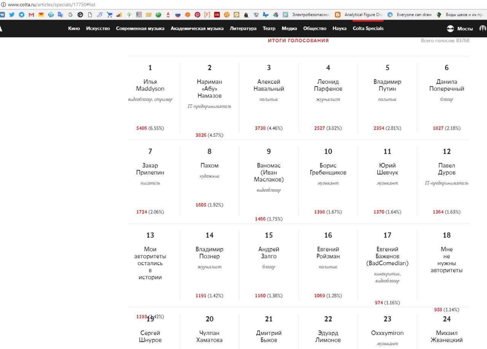The width and height of the screenshot is (487, 349).
Task: Open the Мосты project link
Action: pos(465,29)
